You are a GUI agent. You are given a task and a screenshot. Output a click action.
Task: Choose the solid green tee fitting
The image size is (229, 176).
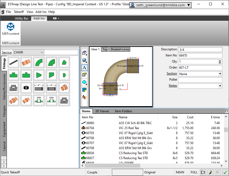tap(26, 75)
